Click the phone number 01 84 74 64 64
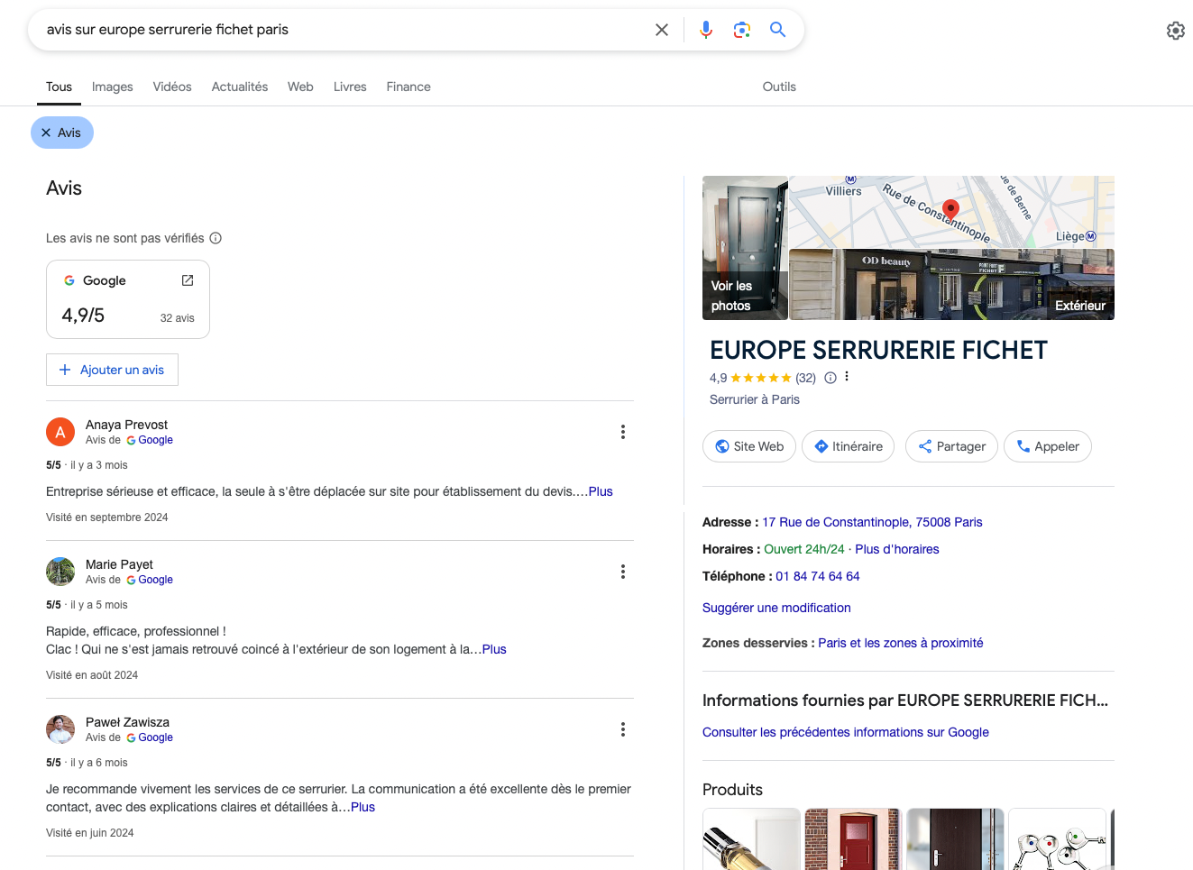The height and width of the screenshot is (870, 1193). (818, 576)
